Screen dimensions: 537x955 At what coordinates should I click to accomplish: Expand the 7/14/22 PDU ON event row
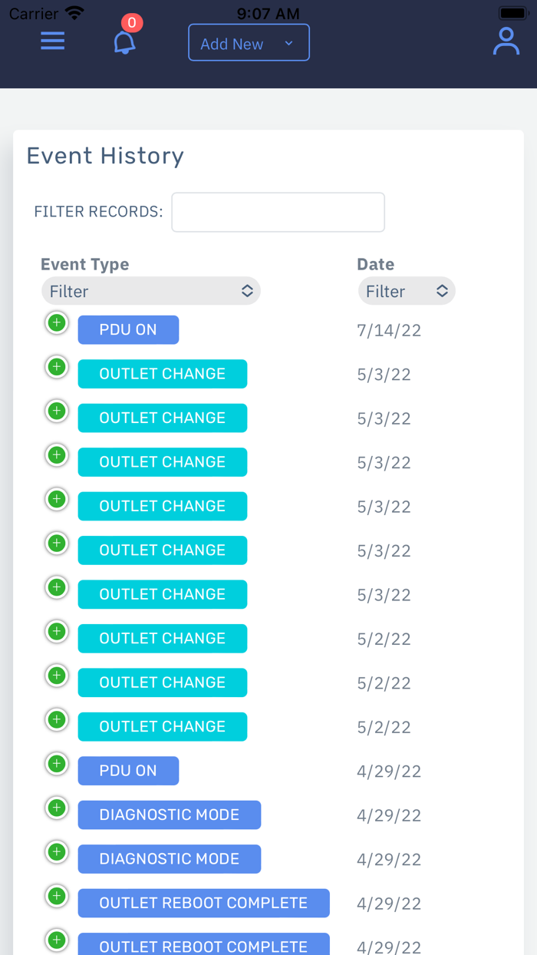57,323
